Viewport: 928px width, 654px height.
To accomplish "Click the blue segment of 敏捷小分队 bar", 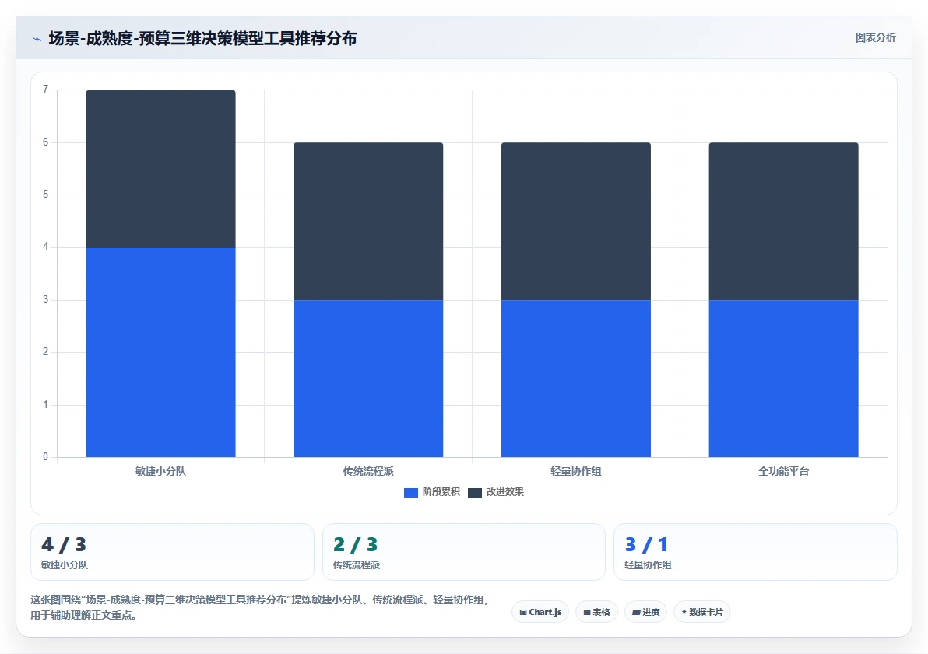I will pos(161,352).
